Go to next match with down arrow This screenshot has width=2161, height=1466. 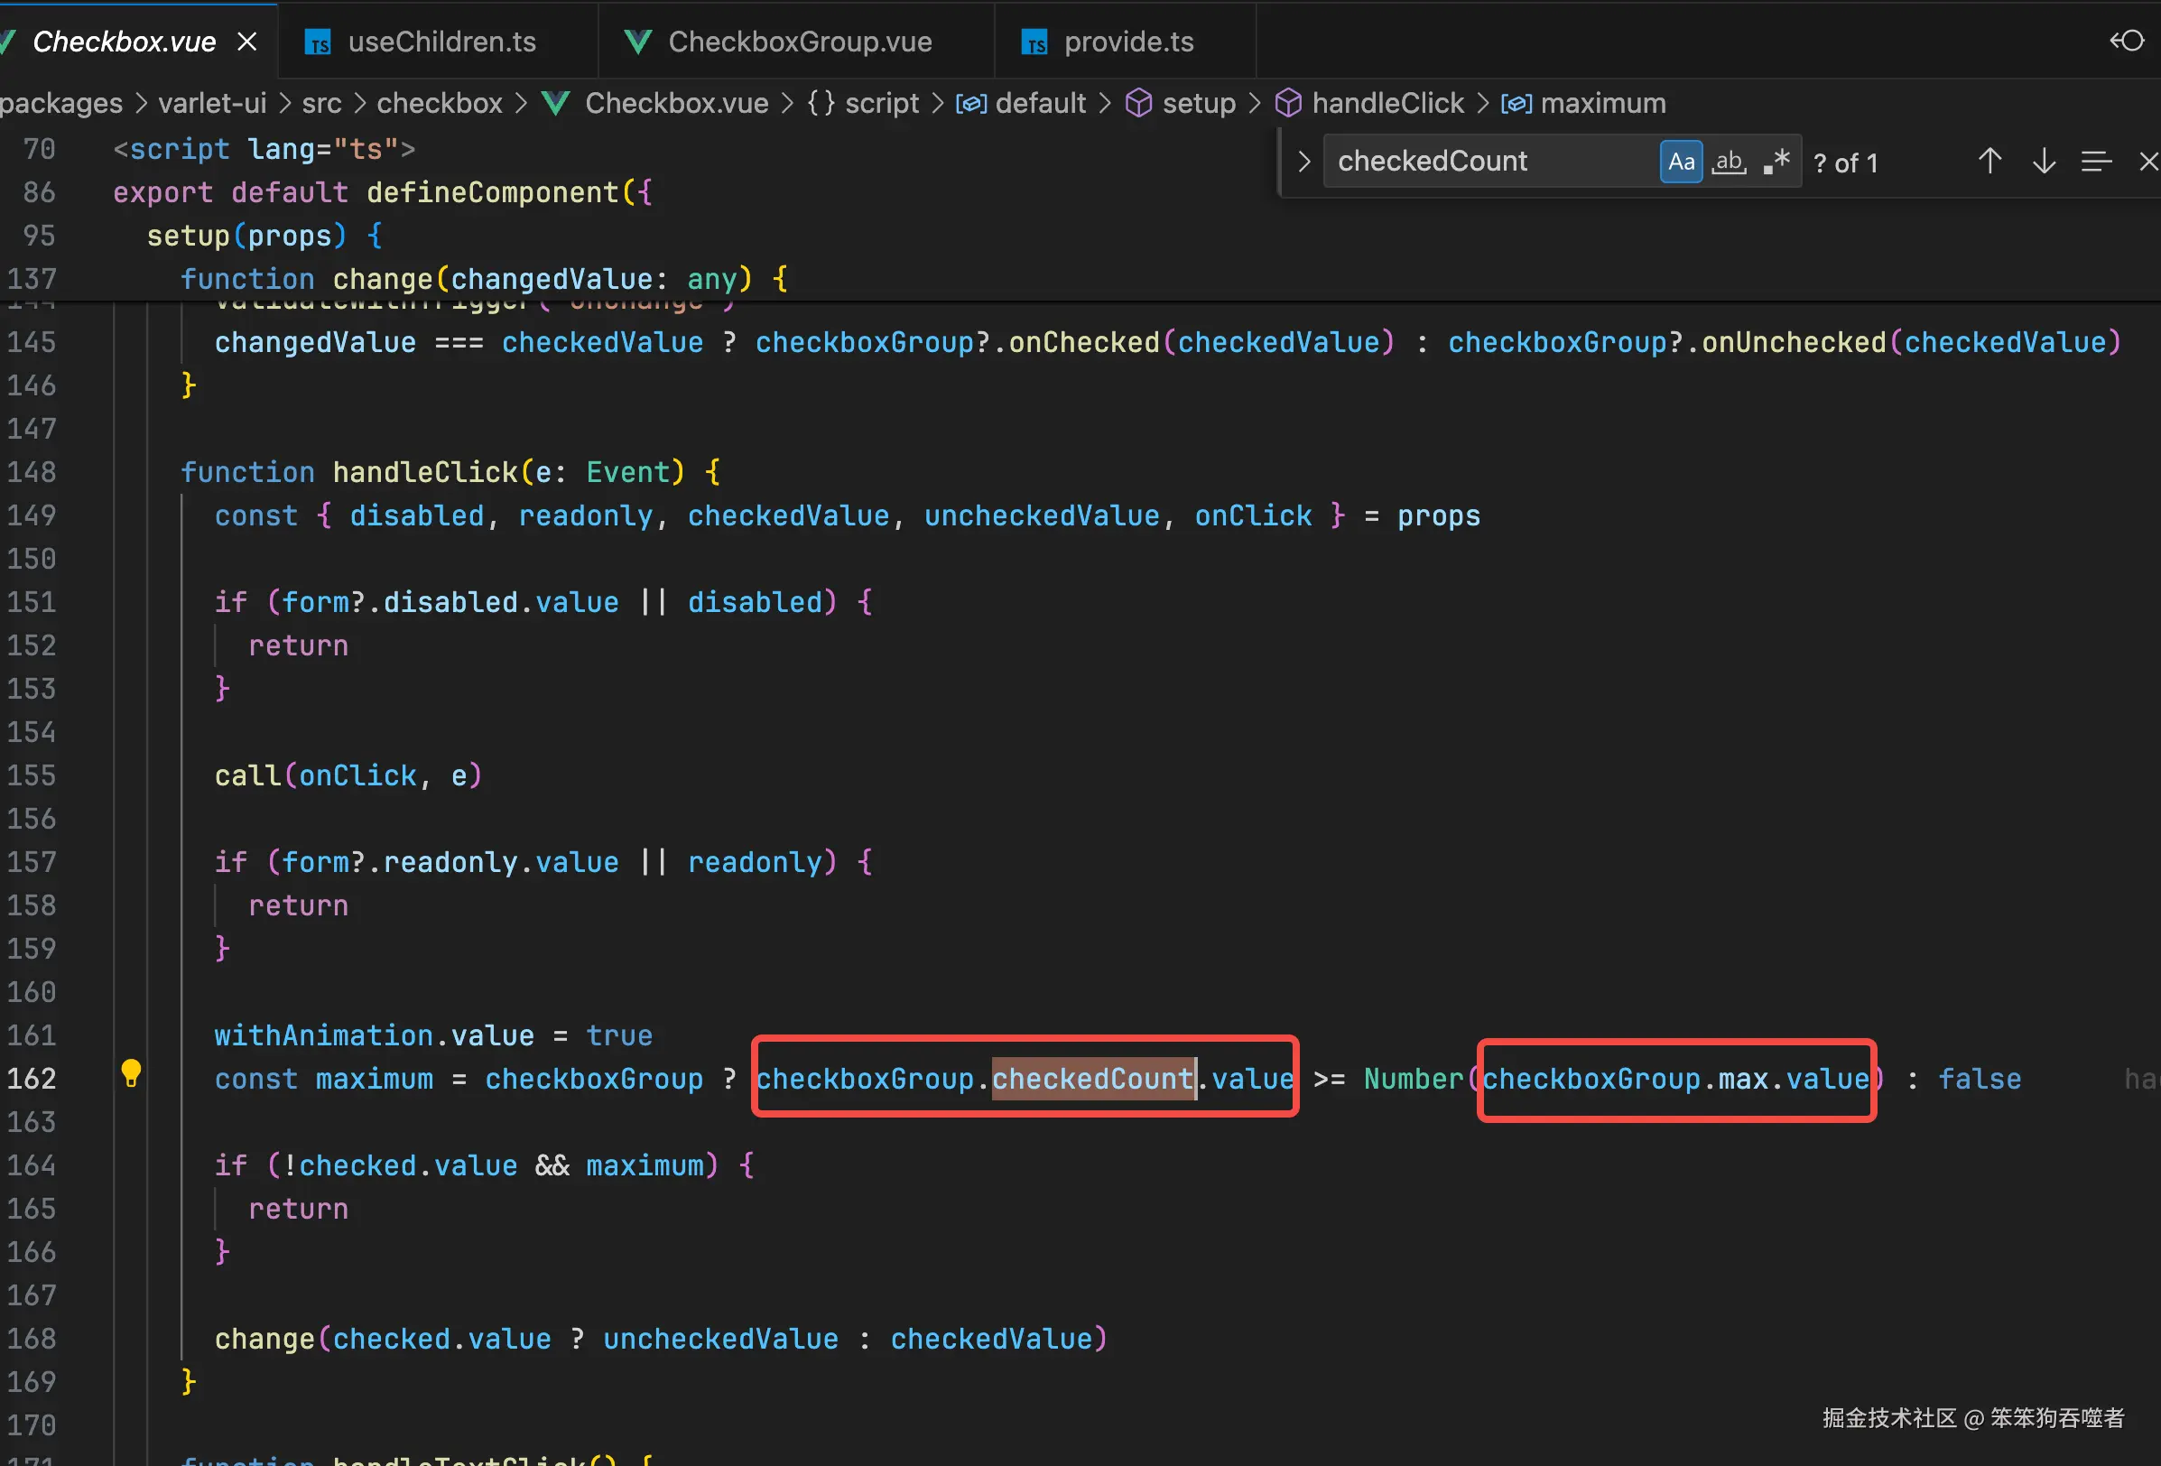click(2043, 162)
